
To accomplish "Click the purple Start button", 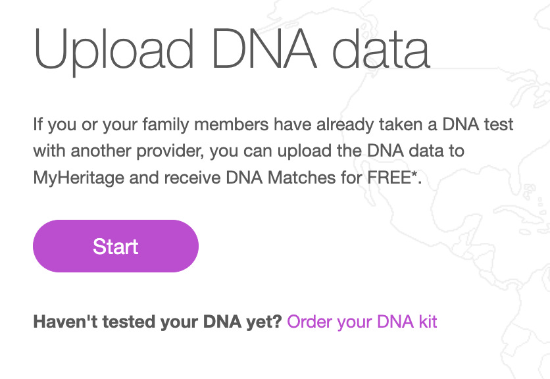I will coord(116,246).
